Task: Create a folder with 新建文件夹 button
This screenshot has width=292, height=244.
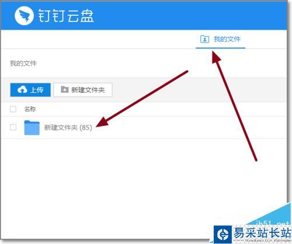Action: click(x=83, y=90)
